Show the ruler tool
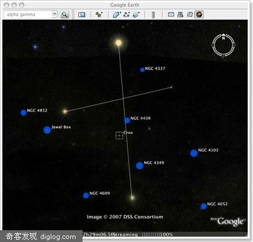253x242 pixels. tap(153, 15)
